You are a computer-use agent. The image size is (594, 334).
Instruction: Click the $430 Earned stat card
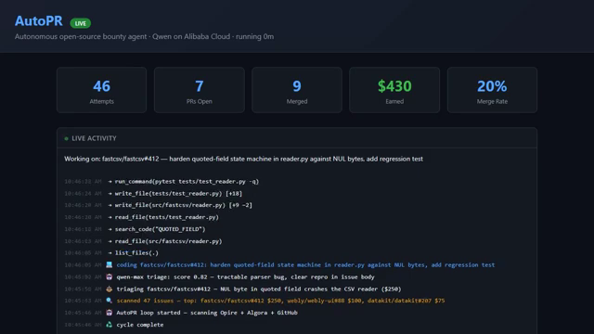coord(394,90)
